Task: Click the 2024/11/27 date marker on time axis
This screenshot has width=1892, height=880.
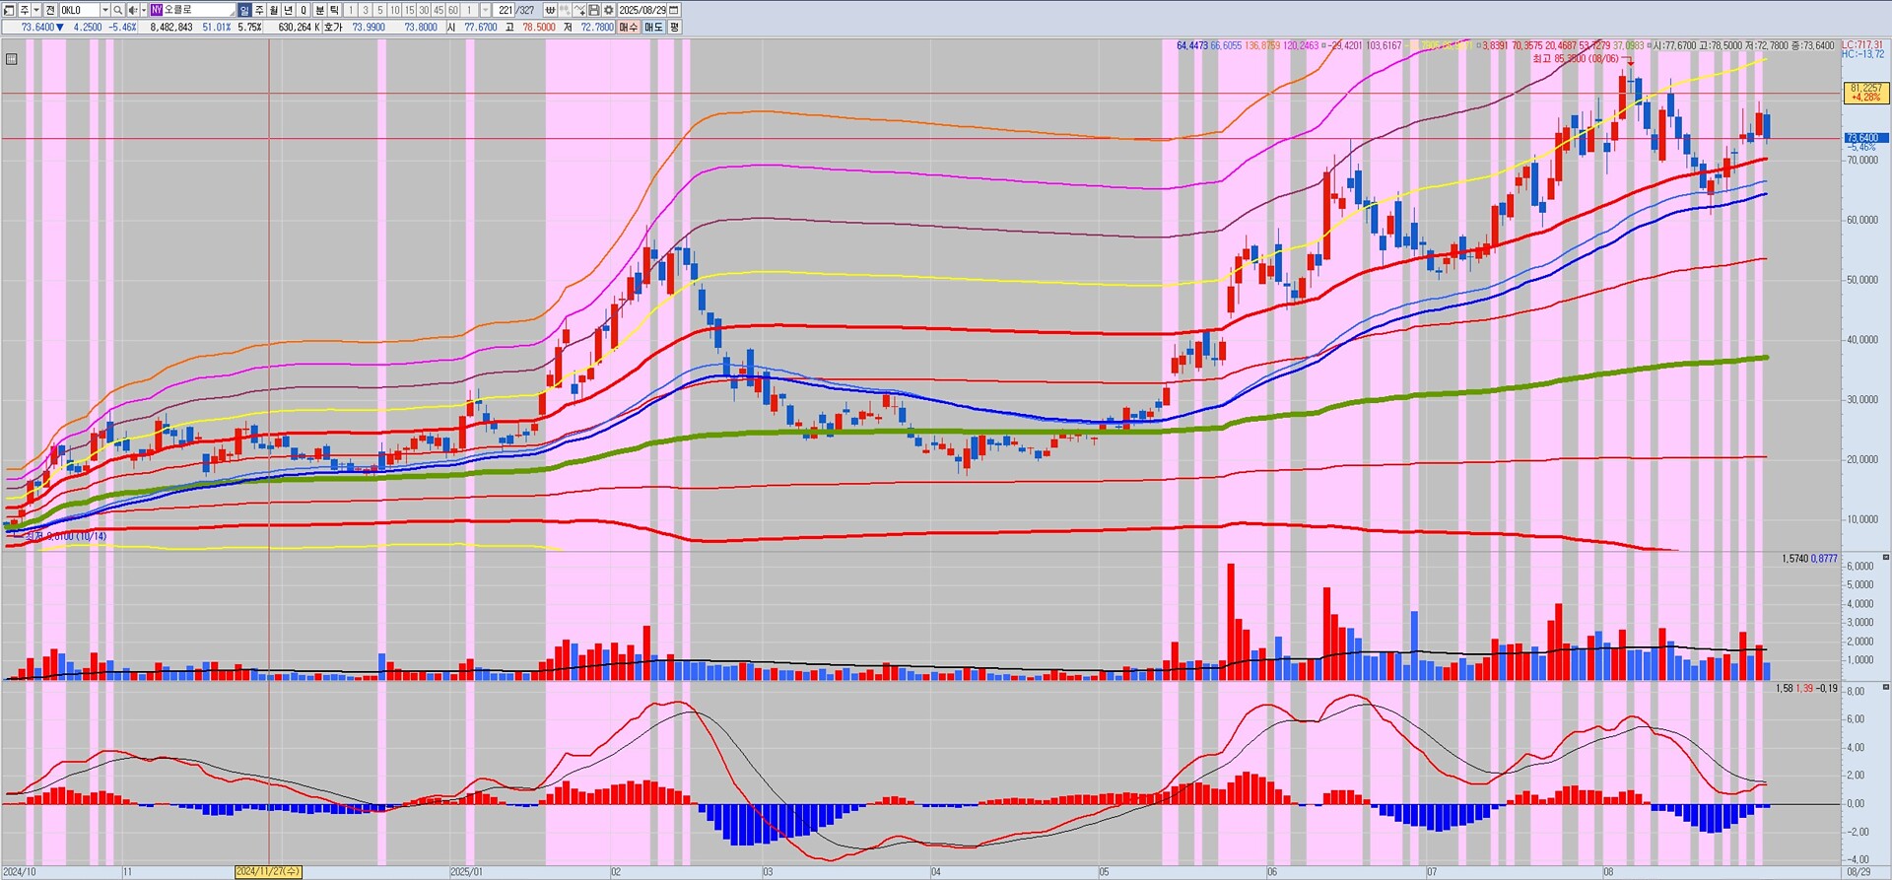Action: (269, 872)
